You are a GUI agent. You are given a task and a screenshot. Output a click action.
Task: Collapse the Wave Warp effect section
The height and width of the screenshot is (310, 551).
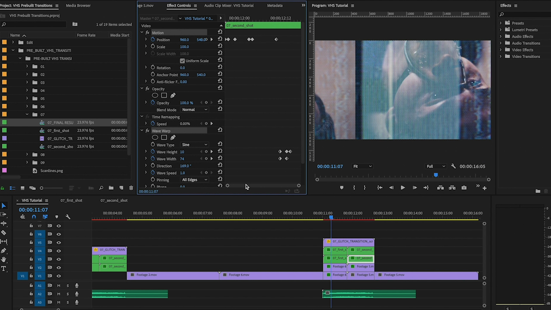pos(142,130)
